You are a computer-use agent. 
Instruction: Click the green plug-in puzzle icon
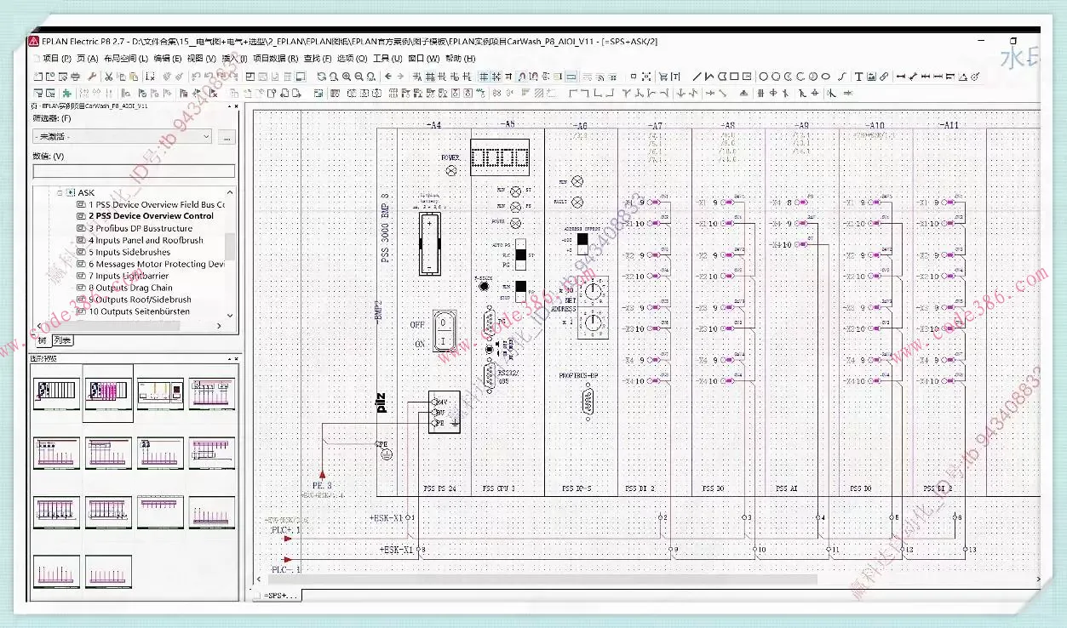pyautogui.click(x=66, y=93)
